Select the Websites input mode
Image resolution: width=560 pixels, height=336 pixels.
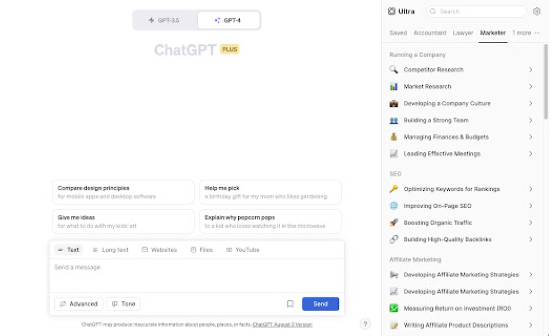(x=159, y=250)
